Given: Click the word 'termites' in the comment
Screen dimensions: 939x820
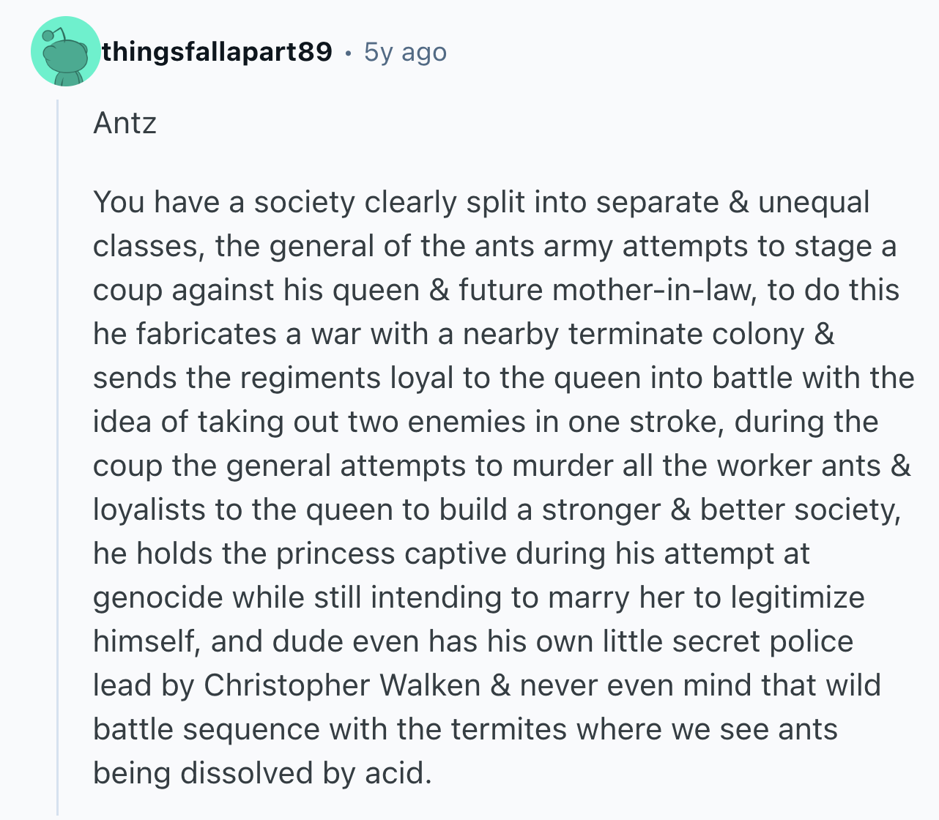Looking at the screenshot, I should [x=508, y=729].
